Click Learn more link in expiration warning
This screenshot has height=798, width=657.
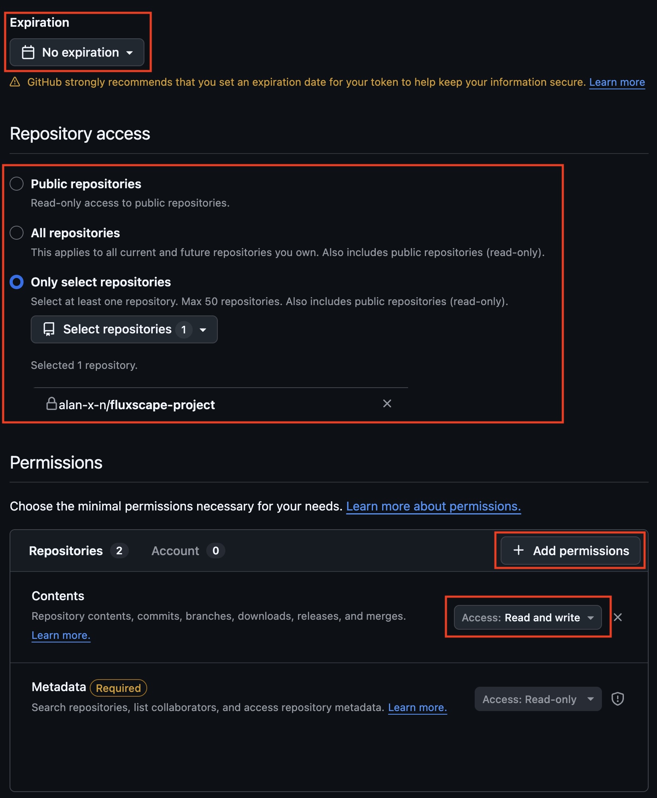click(617, 82)
